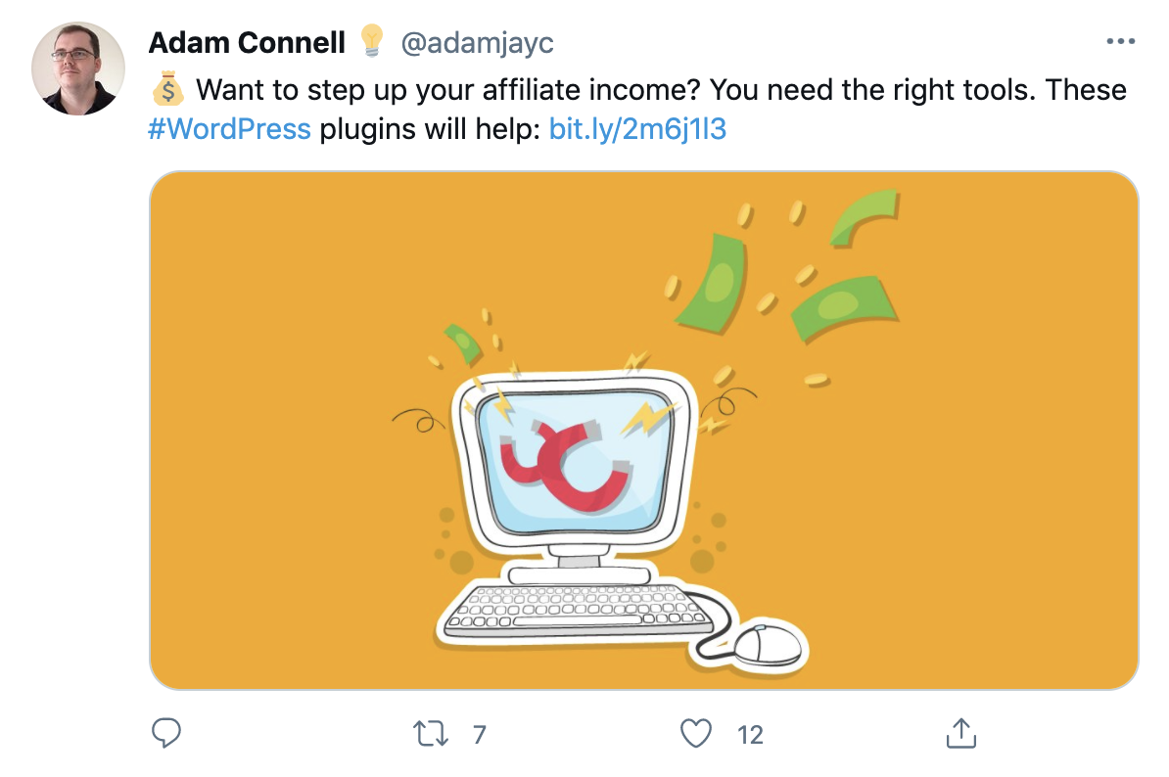Retweet Adam Connell's tweet
The height and width of the screenshot is (777, 1169).
[431, 733]
